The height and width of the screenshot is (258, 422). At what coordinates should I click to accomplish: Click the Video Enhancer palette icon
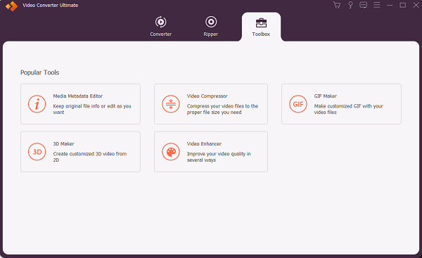(171, 152)
